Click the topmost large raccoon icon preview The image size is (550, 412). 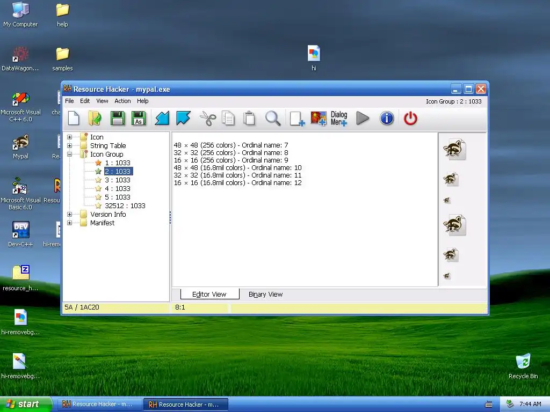point(454,149)
